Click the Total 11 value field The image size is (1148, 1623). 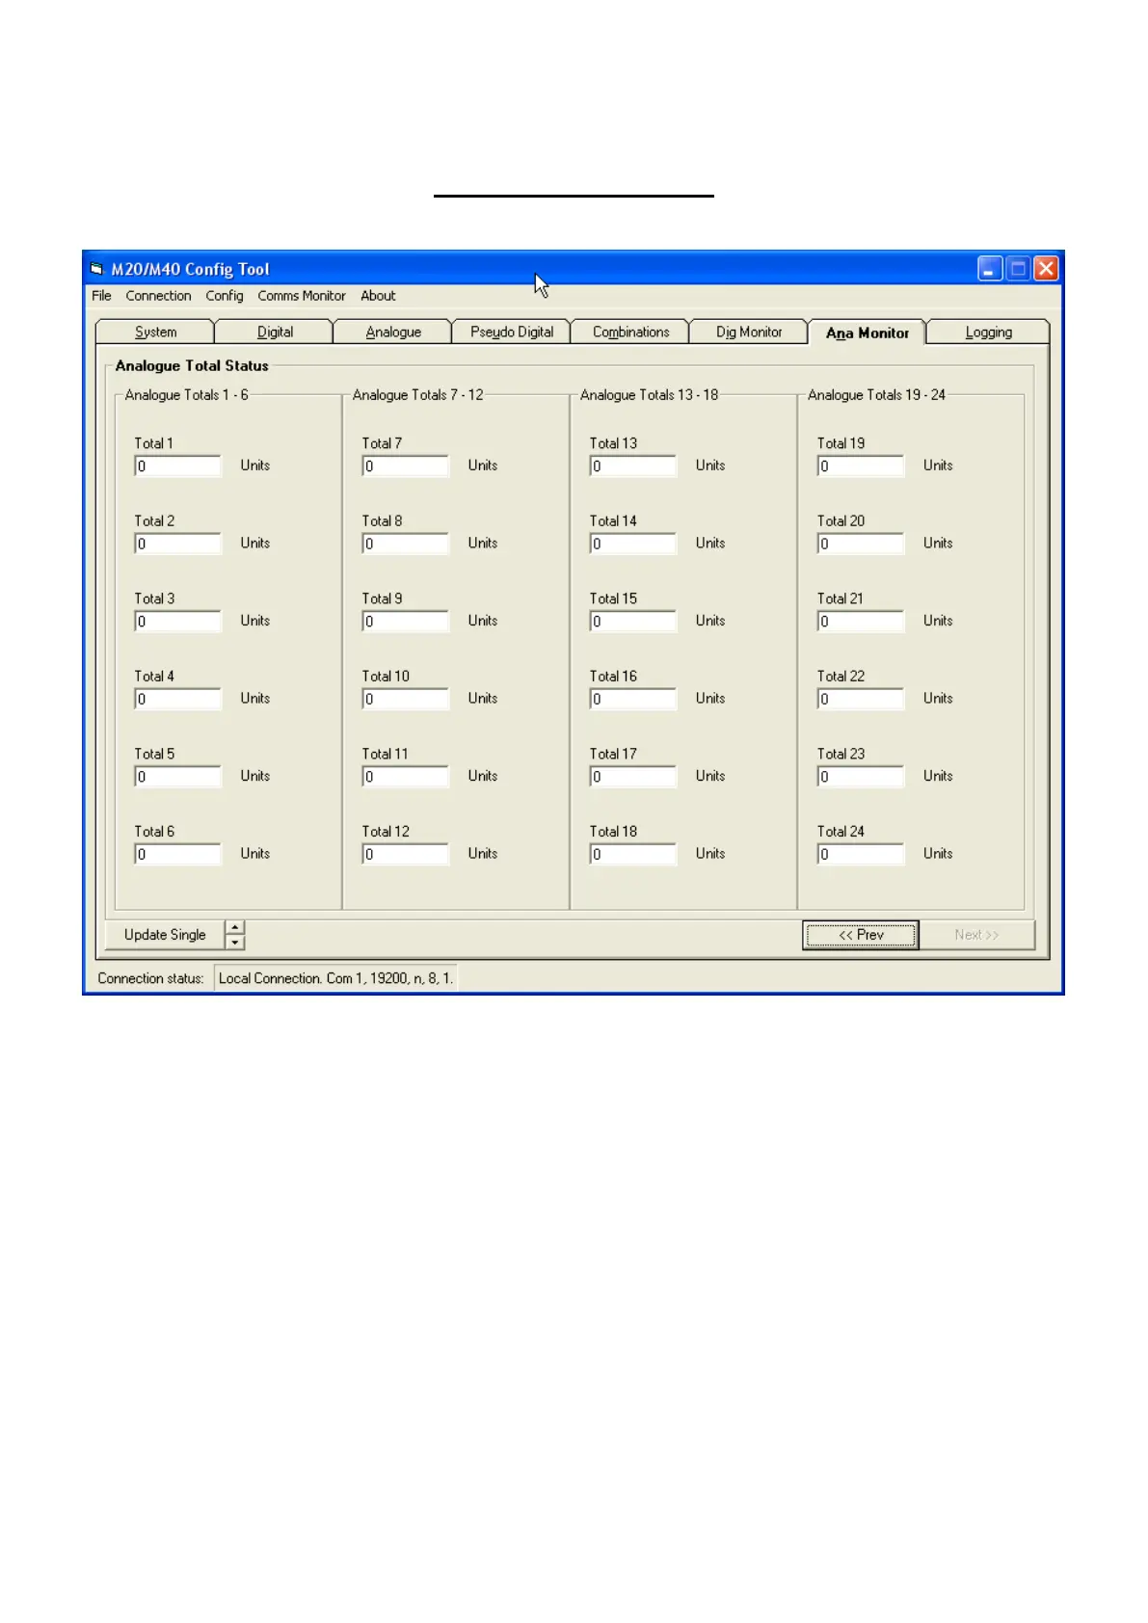[x=405, y=777]
